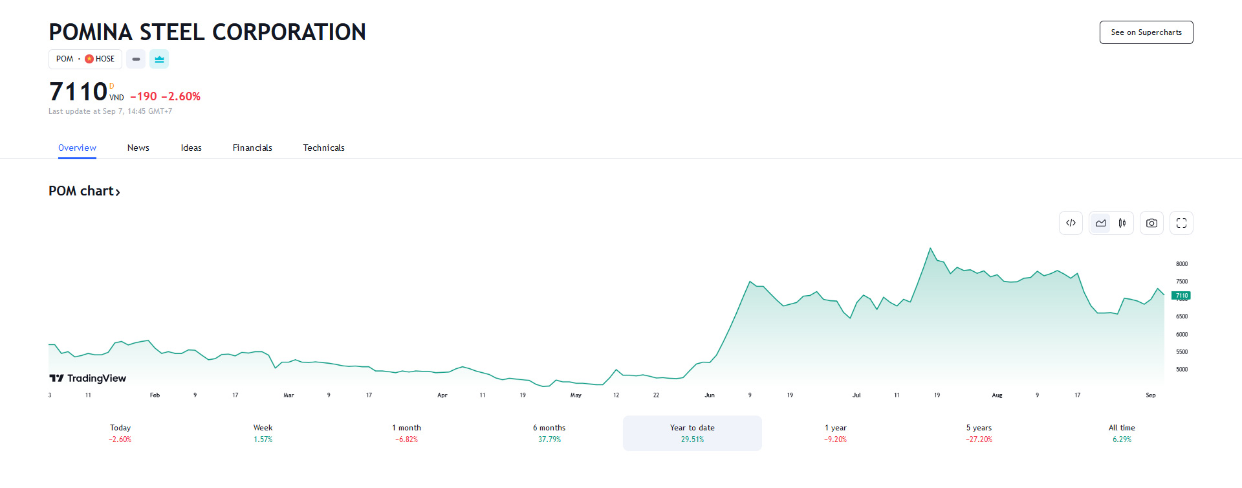This screenshot has height=488, width=1242.
Task: Take a chart snapshot with camera icon
Action: 1151,223
